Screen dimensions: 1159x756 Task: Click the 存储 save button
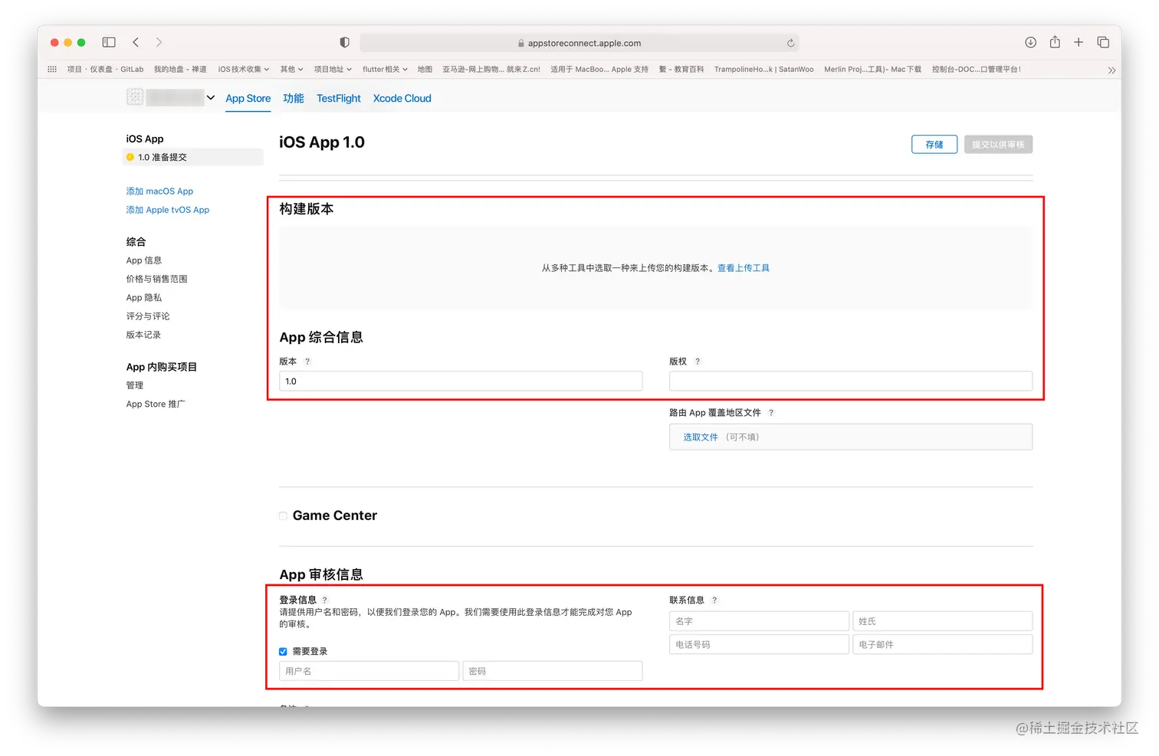(x=934, y=145)
